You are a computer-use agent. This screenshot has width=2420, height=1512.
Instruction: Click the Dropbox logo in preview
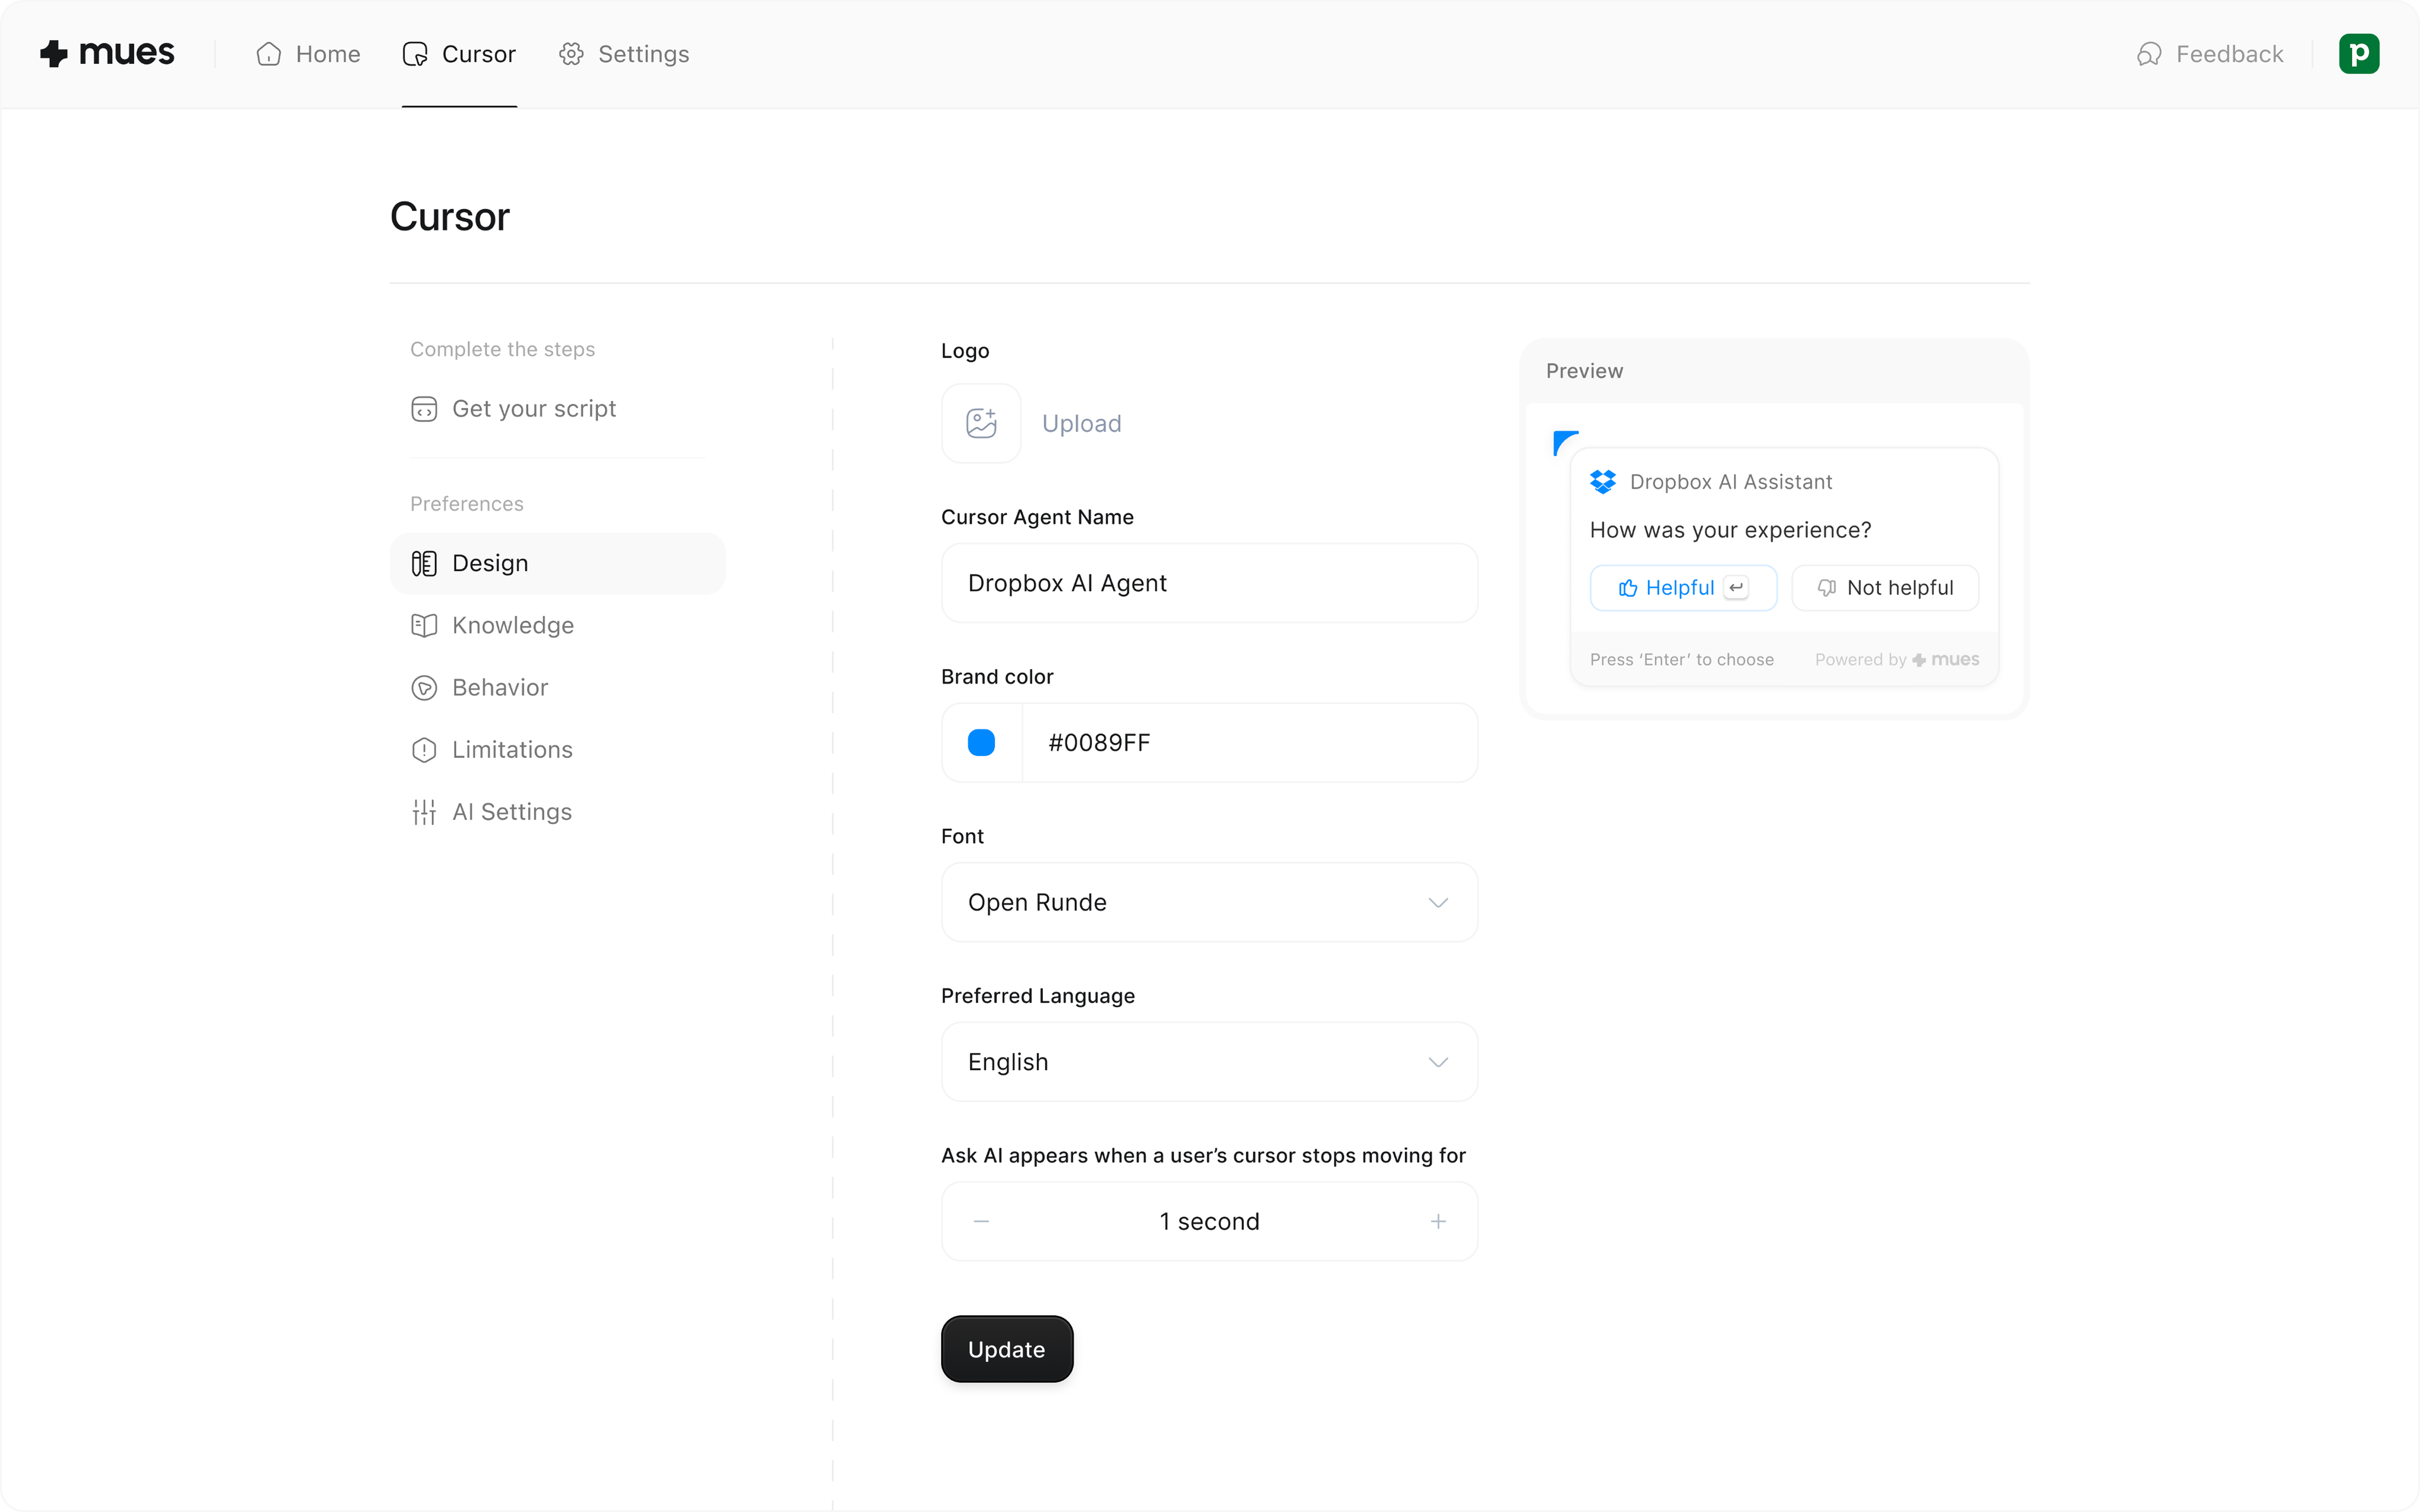pos(1602,482)
